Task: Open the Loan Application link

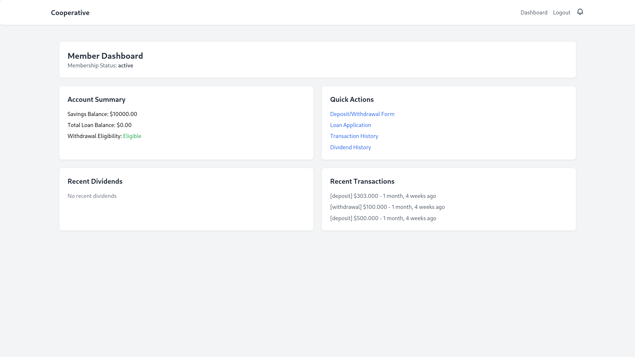Action: (x=350, y=125)
